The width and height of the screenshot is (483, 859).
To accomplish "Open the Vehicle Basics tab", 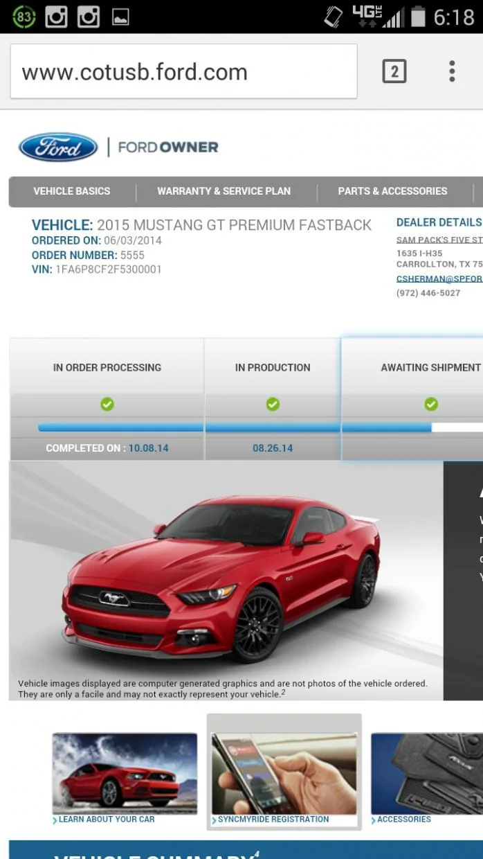I will pos(72,191).
